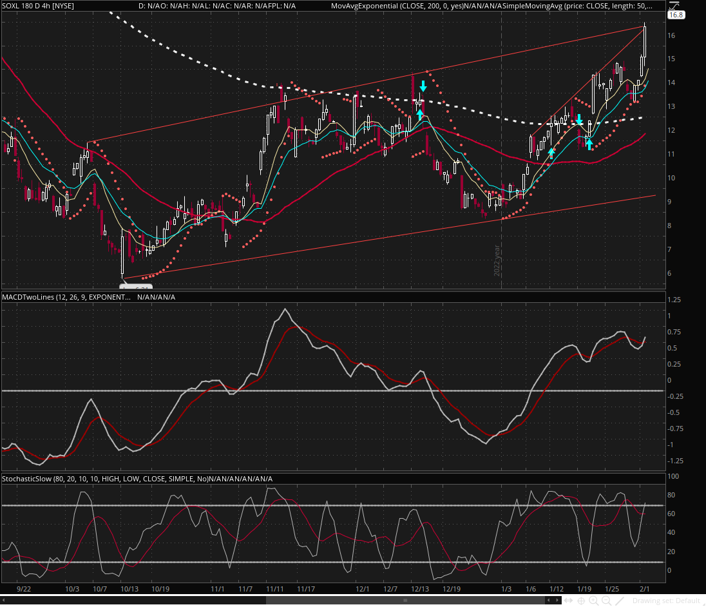
Task: Click the 1.25 value on MACD axis
Action: click(674, 300)
